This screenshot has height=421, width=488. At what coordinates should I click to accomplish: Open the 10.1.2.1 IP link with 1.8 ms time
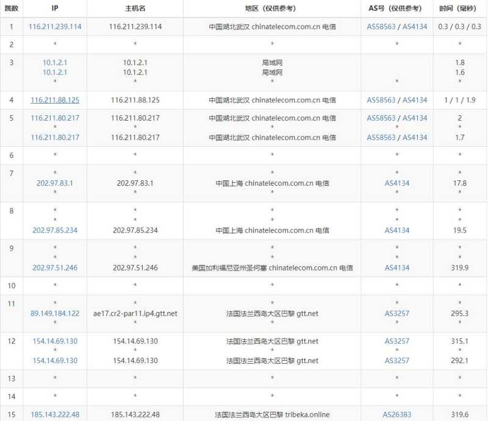[55, 63]
